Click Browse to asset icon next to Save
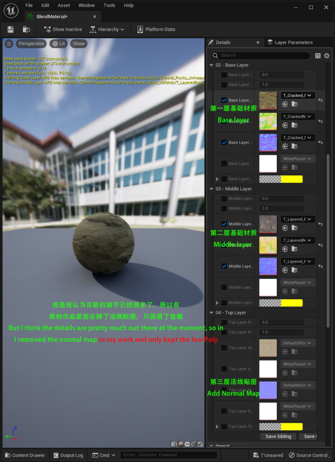Screen dimensions: 335x462 27,29
